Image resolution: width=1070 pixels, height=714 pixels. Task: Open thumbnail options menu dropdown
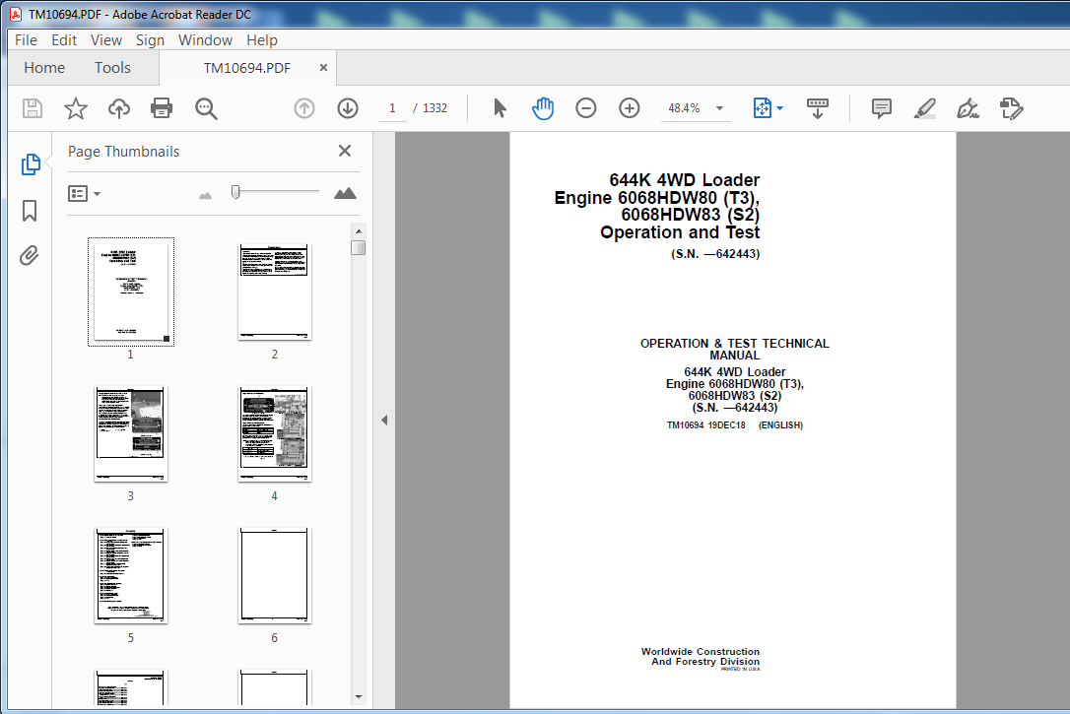click(84, 194)
